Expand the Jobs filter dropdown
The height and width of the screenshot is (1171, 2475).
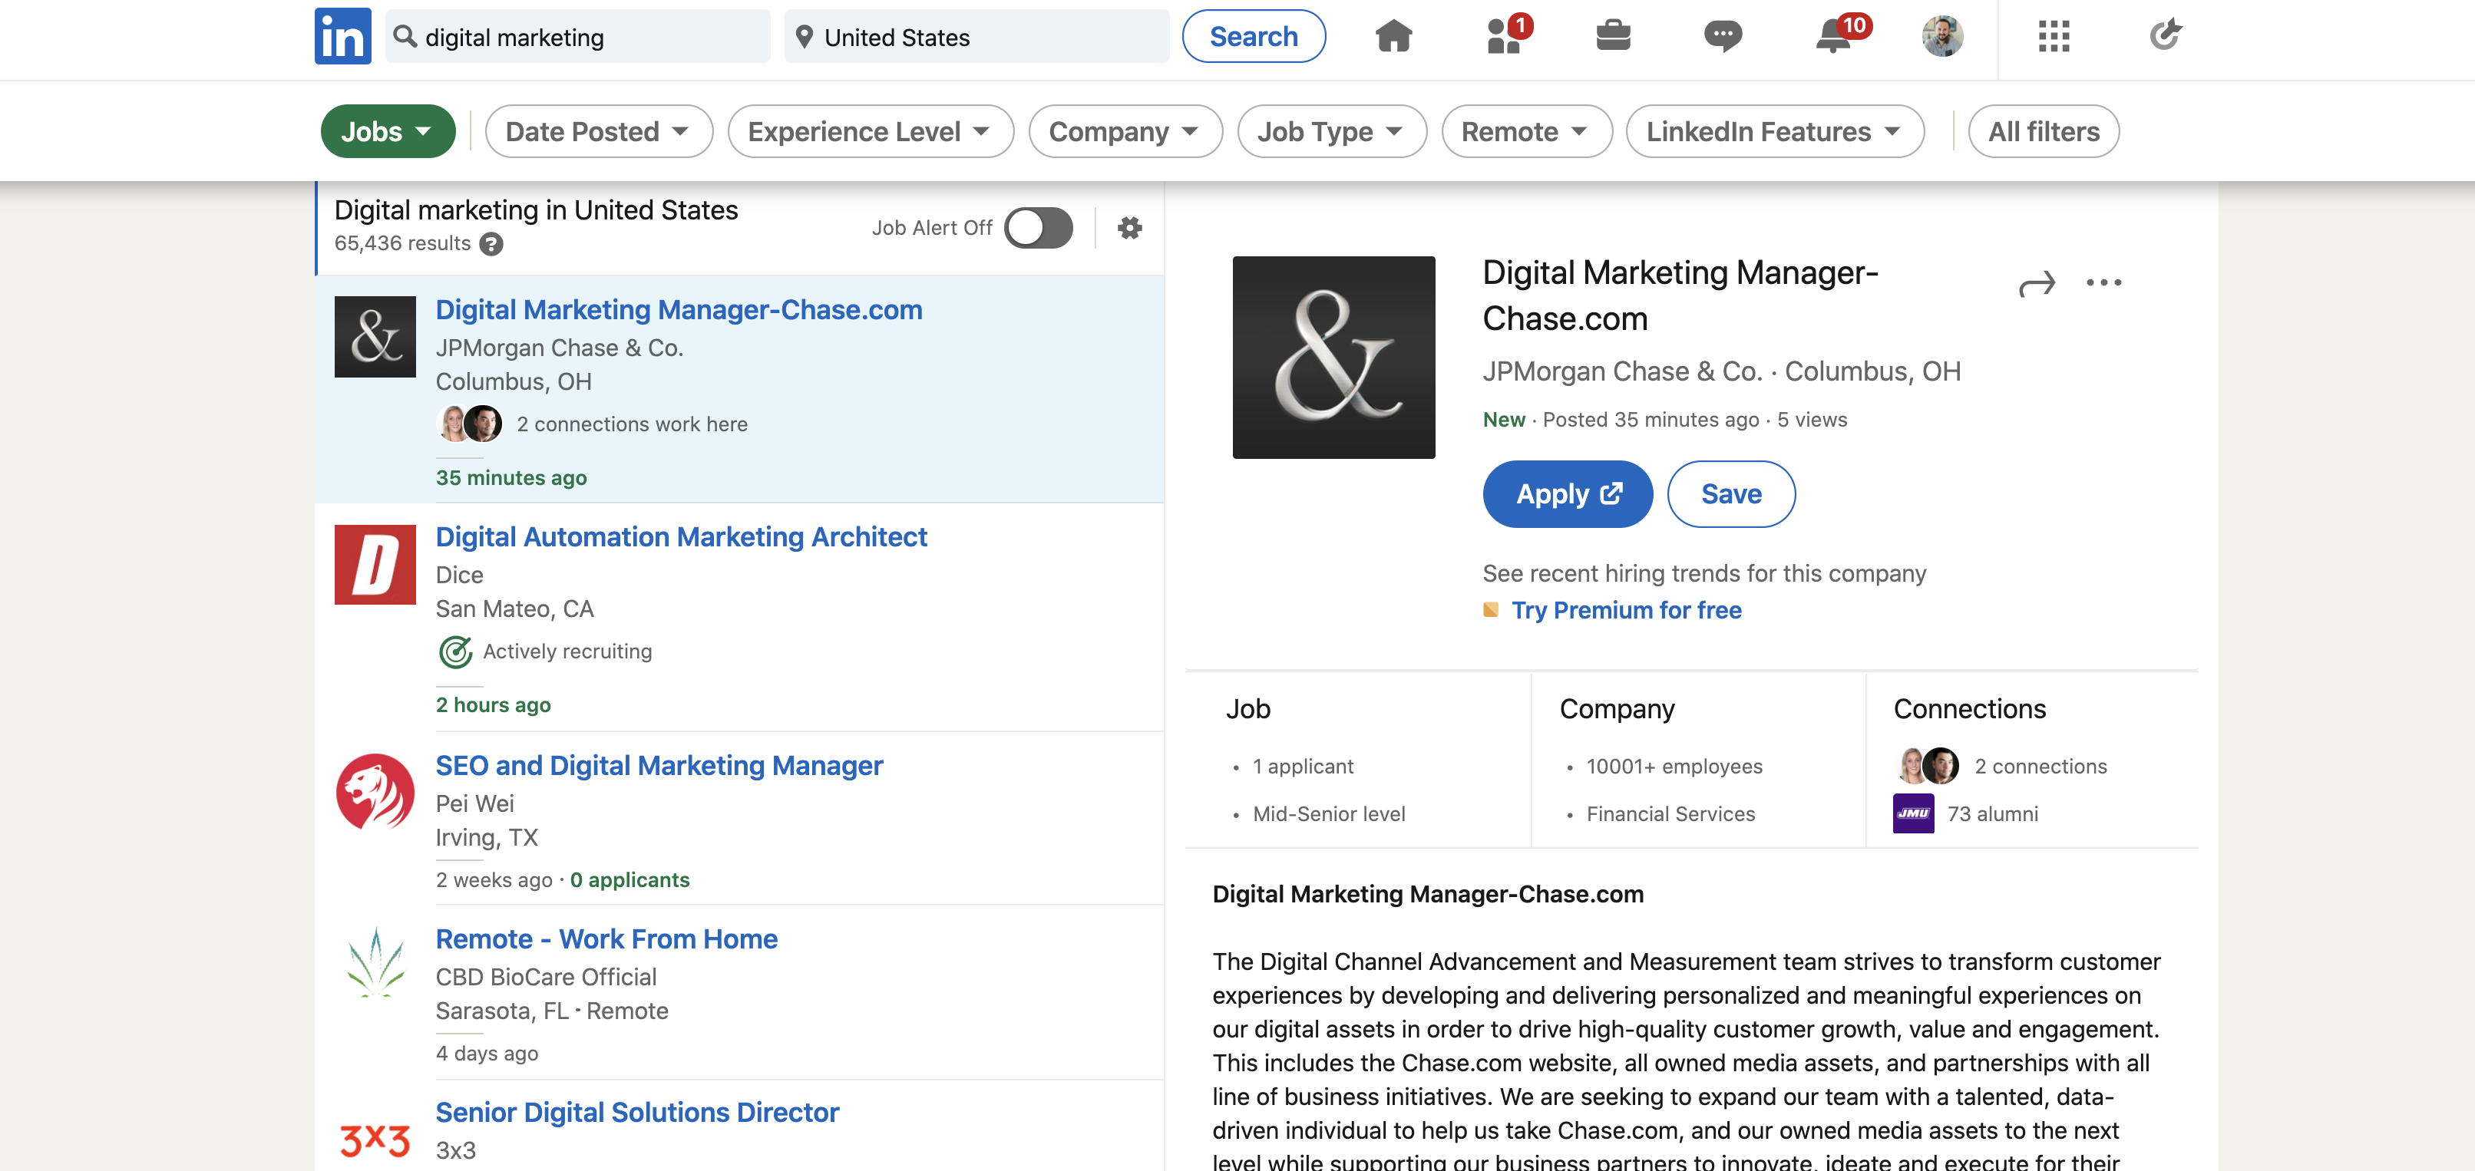click(387, 130)
